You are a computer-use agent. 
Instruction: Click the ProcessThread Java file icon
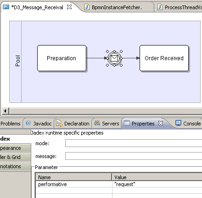[160, 7]
